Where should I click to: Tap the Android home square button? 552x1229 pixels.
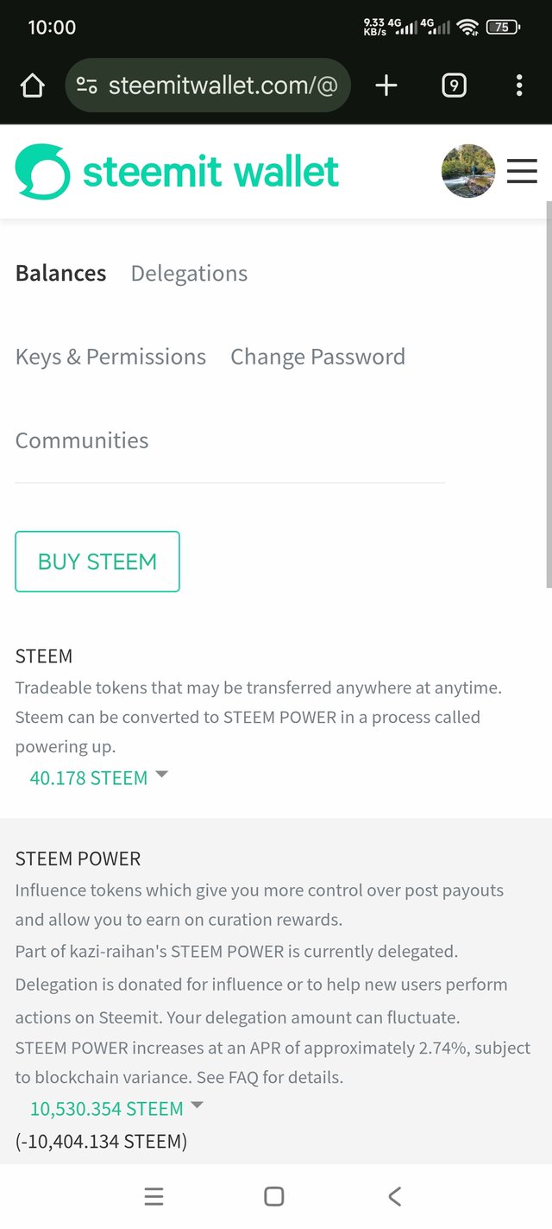(x=274, y=1196)
